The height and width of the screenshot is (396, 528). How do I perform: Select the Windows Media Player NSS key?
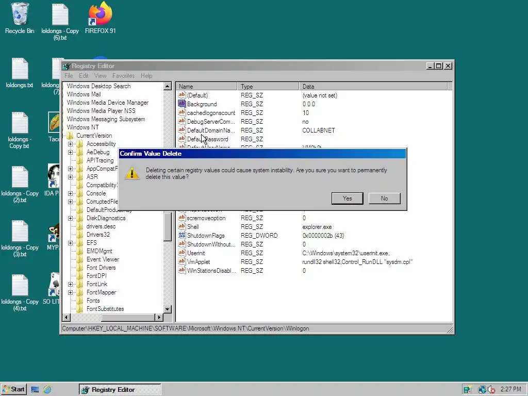pyautogui.click(x=101, y=111)
